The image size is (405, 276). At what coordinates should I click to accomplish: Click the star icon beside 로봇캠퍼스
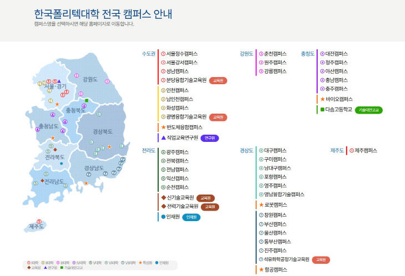261,205
